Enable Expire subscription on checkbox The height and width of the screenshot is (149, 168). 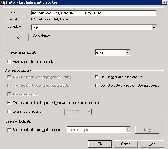pos(9,111)
